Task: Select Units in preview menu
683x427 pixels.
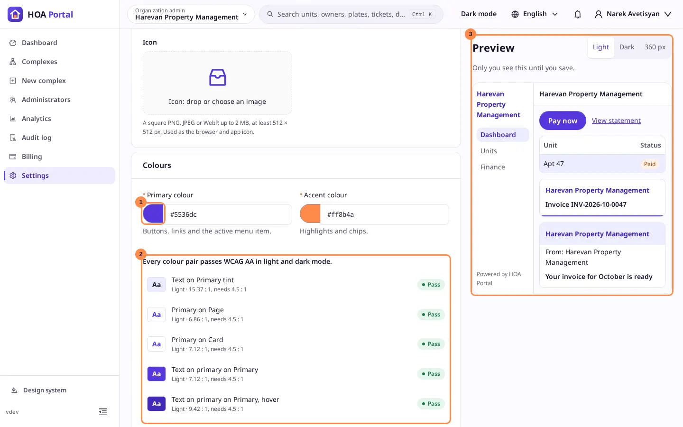Action: pyautogui.click(x=503, y=151)
